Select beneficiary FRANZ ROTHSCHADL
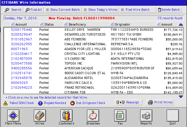Viewport: 187px width, 127px height. click(x=79, y=87)
